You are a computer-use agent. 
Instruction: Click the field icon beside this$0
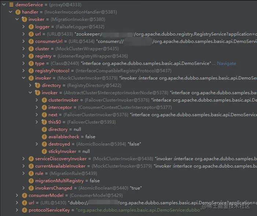click(x=44, y=122)
